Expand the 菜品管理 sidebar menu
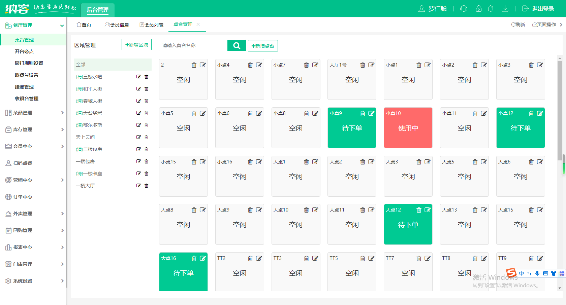This screenshot has width=566, height=305. 34,113
